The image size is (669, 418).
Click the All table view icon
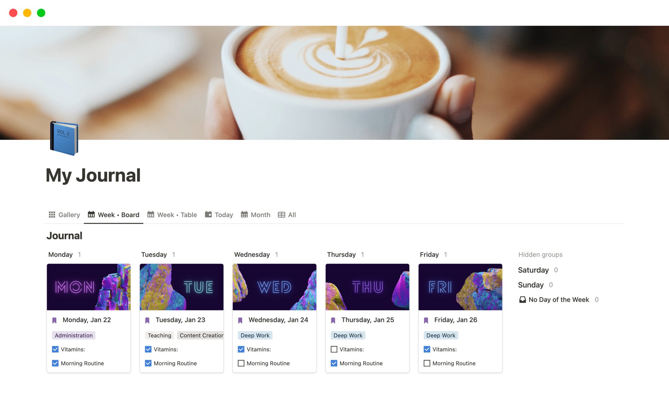[x=282, y=215]
